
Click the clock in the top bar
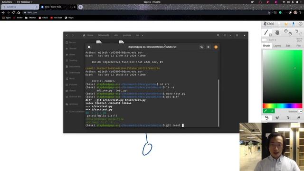click(x=152, y=2)
